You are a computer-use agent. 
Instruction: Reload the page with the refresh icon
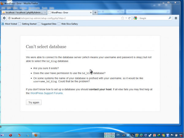click(129, 18)
